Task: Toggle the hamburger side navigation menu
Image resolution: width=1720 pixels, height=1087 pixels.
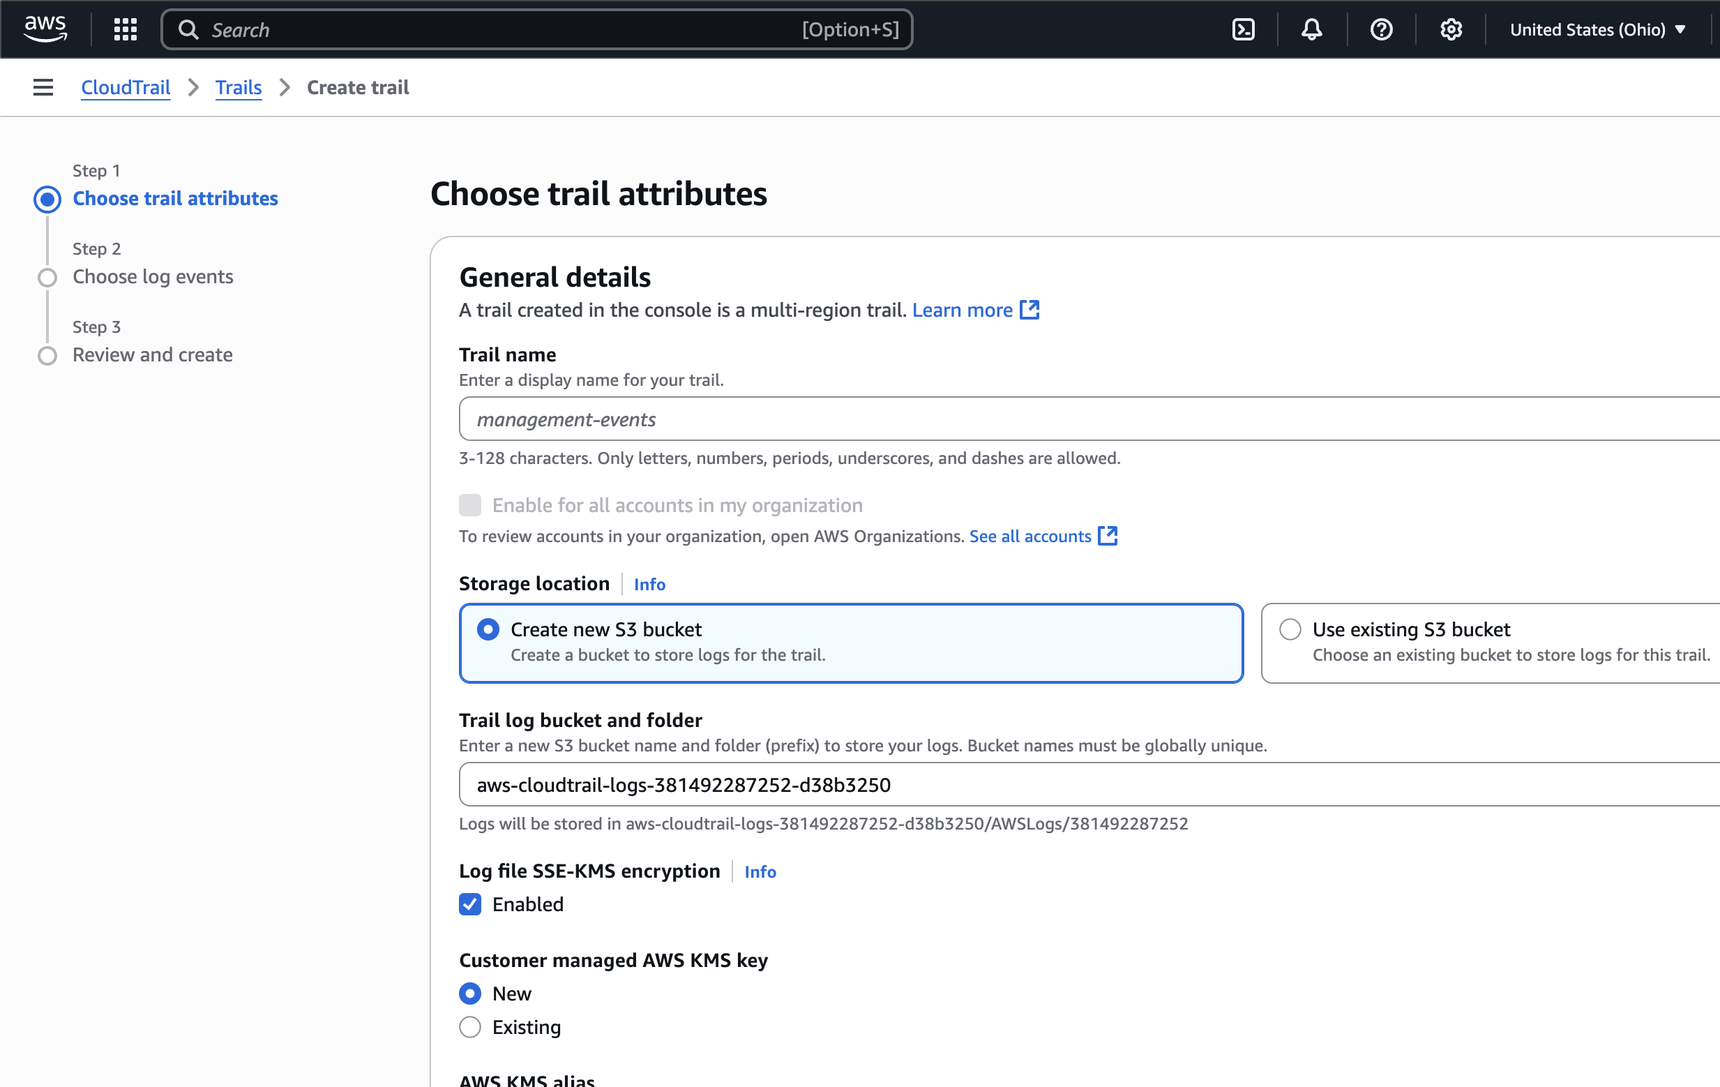Action: pos(43,87)
